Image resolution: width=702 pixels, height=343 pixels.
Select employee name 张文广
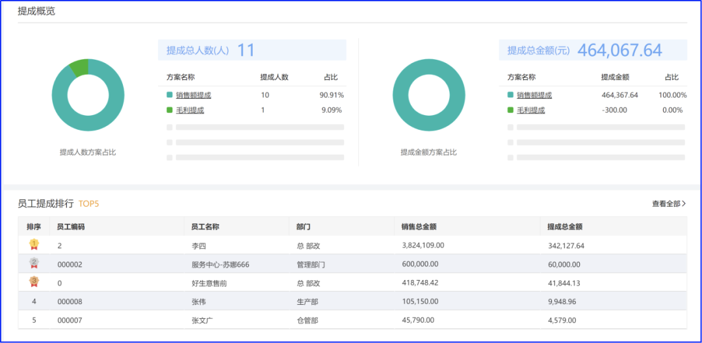pyautogui.click(x=202, y=320)
